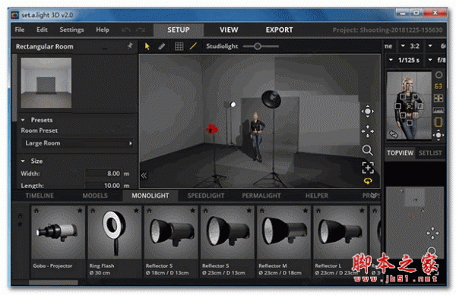The height and width of the screenshot is (295, 456).
Task: Pin the Rectangular Room panel
Action: 130,46
